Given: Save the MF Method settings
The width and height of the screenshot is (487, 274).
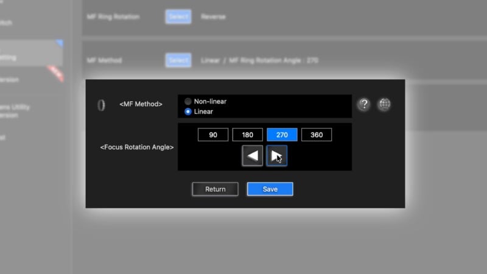Looking at the screenshot, I should click(x=270, y=189).
